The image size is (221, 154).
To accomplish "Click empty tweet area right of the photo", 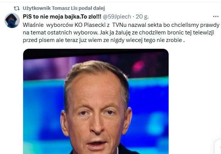I will click(x=194, y=98).
